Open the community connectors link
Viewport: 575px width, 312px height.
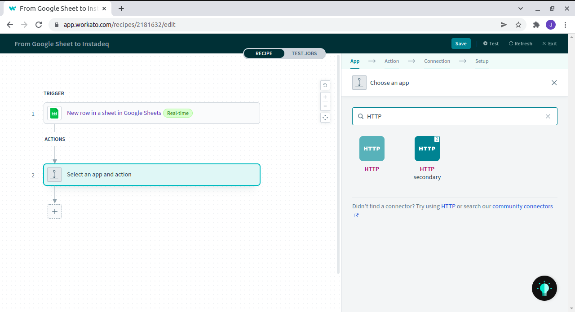tap(522, 207)
